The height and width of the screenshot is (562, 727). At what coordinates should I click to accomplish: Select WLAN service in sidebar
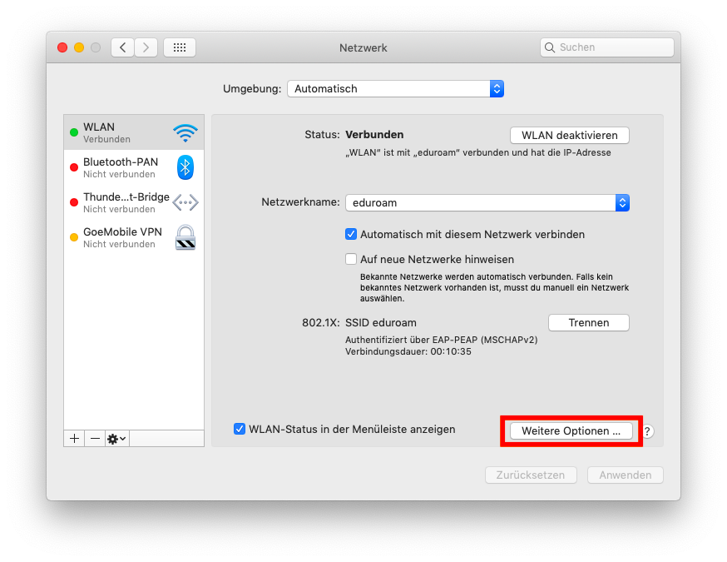click(134, 132)
